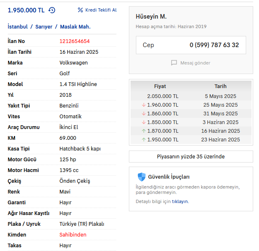Open the Maslak Mah. neighborhood link
This screenshot has width=259, height=251.
point(75,27)
